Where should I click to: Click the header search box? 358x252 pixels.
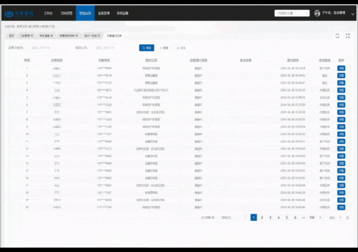[x=291, y=12]
